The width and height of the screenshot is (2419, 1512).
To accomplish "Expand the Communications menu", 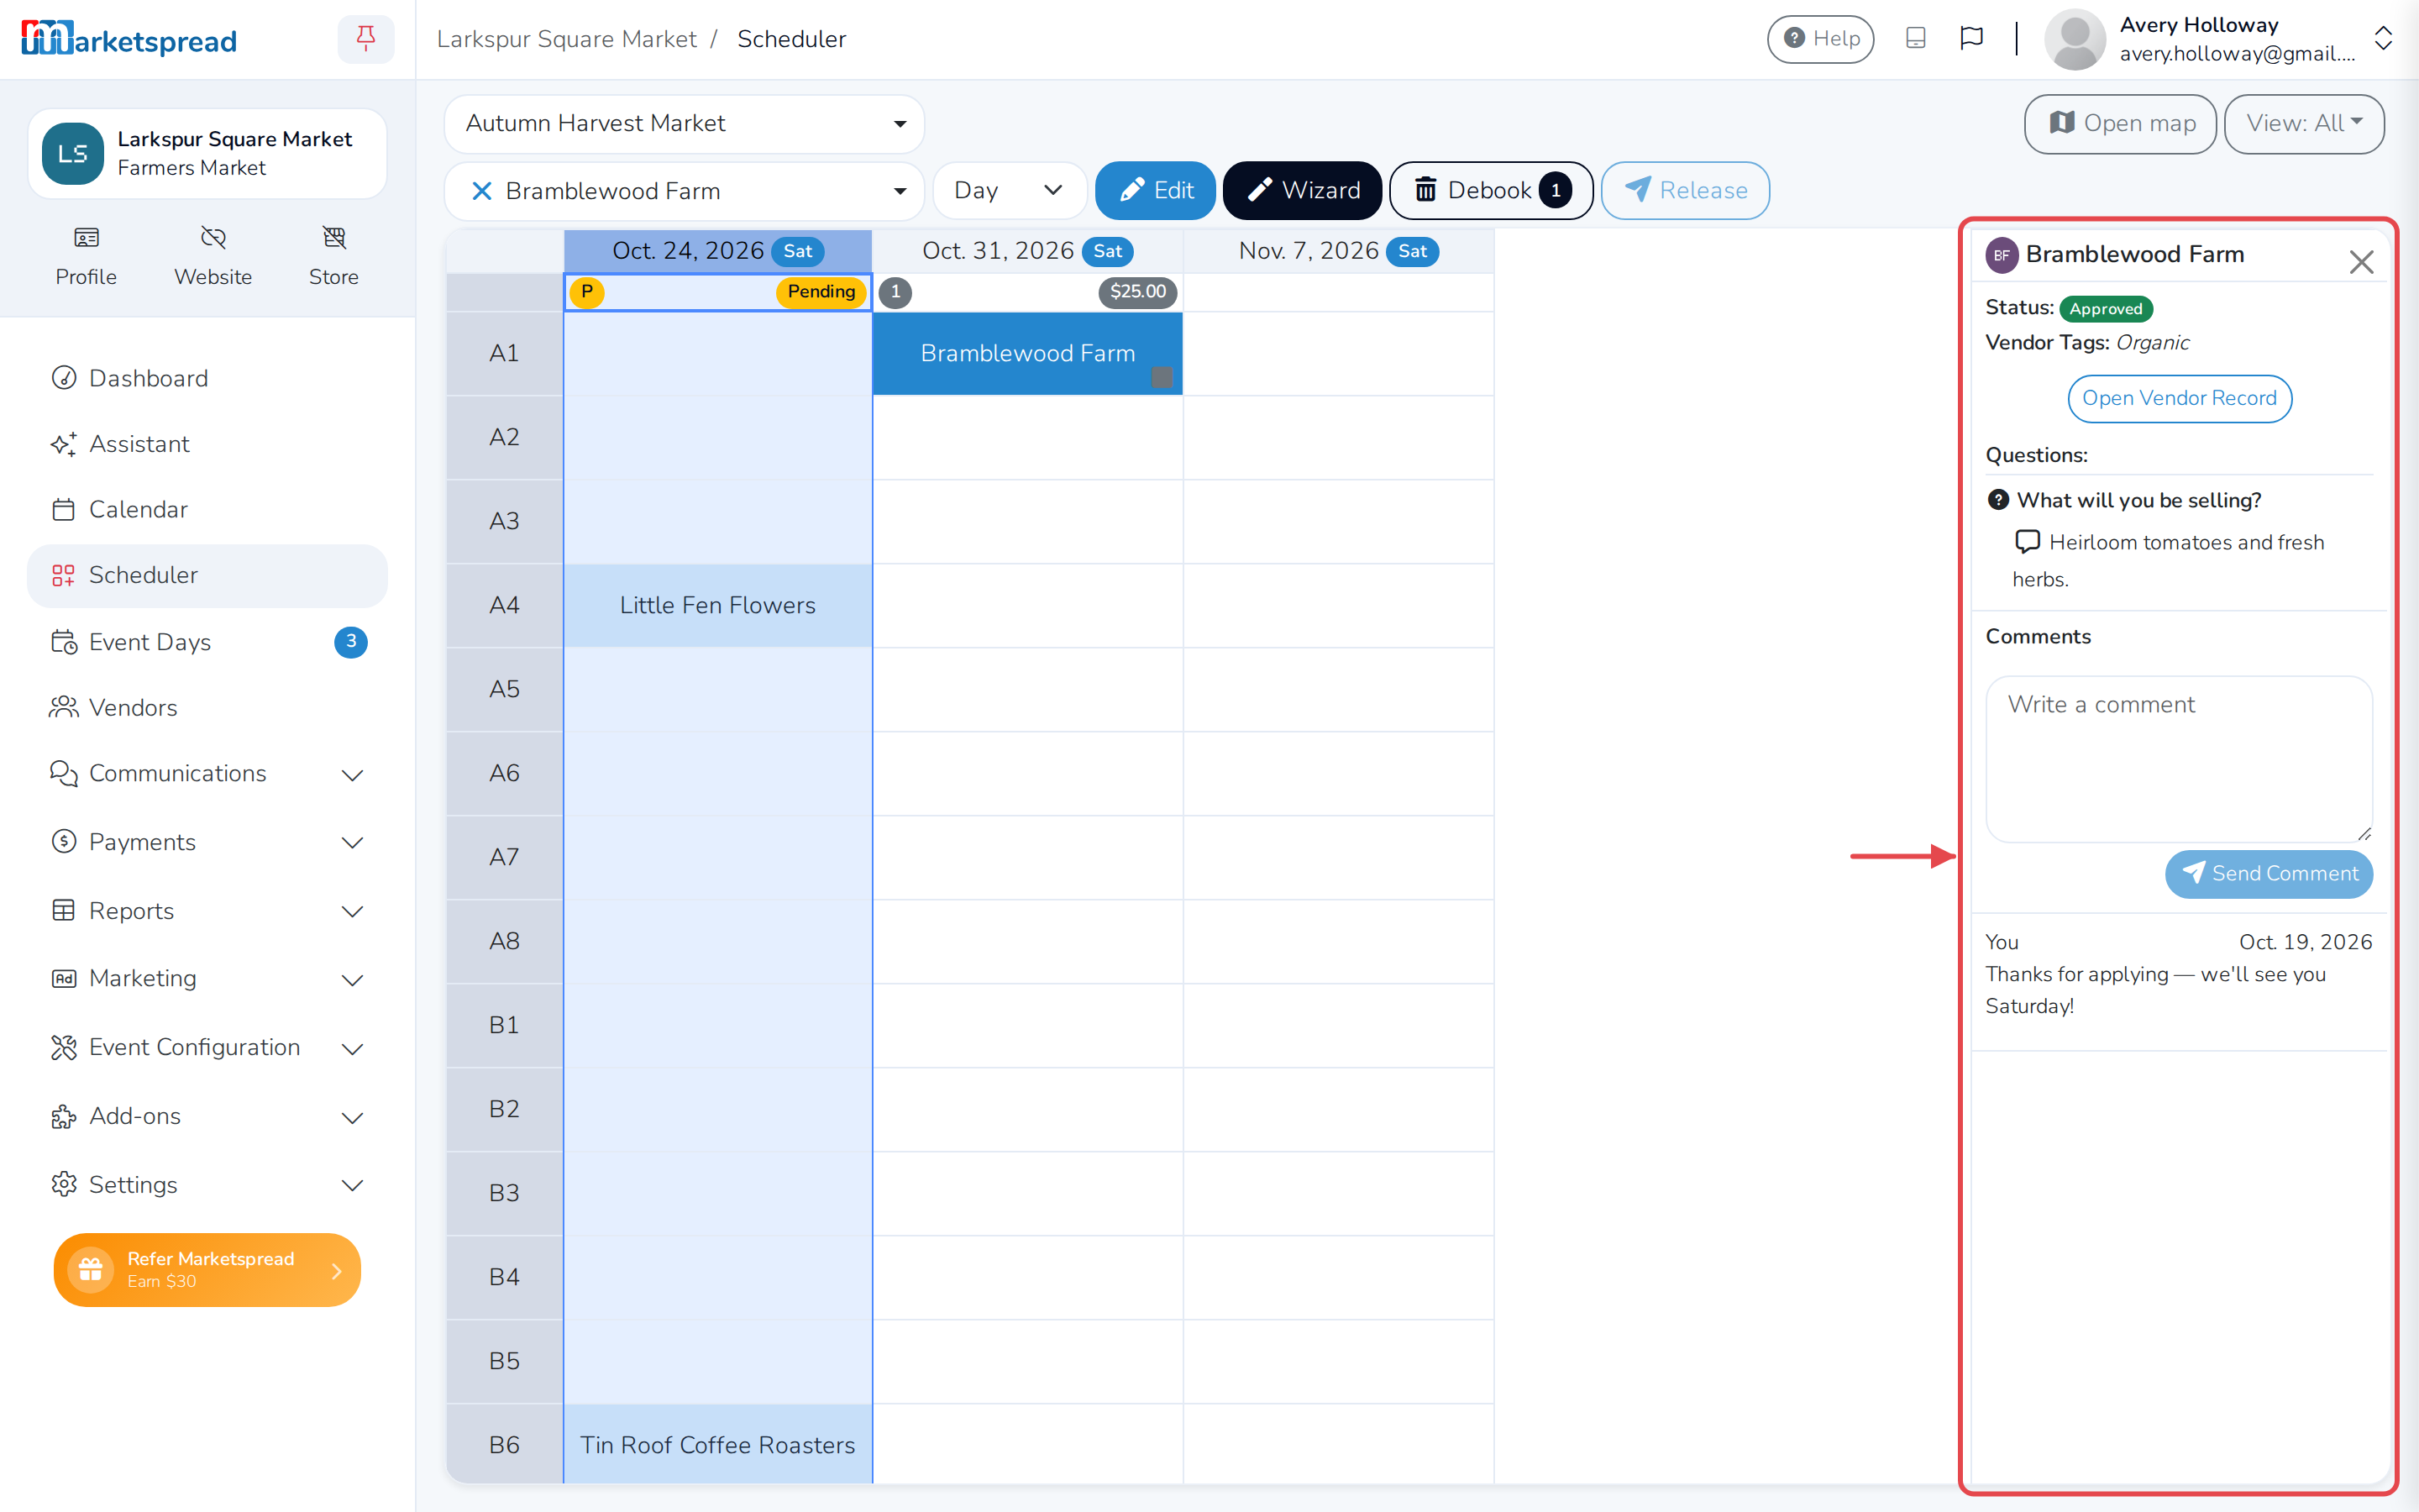I will 207,774.
